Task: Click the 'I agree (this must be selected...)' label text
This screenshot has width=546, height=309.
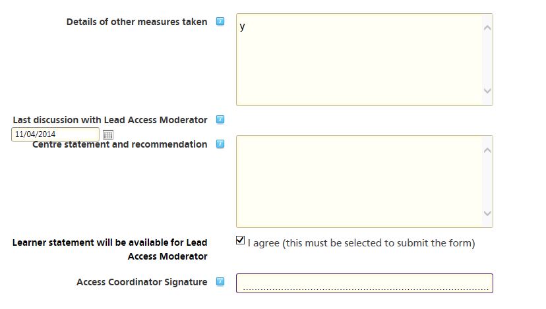Action: coord(361,243)
